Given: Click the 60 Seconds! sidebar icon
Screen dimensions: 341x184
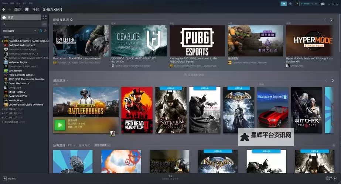Looking at the screenshot, I should click(6, 71).
